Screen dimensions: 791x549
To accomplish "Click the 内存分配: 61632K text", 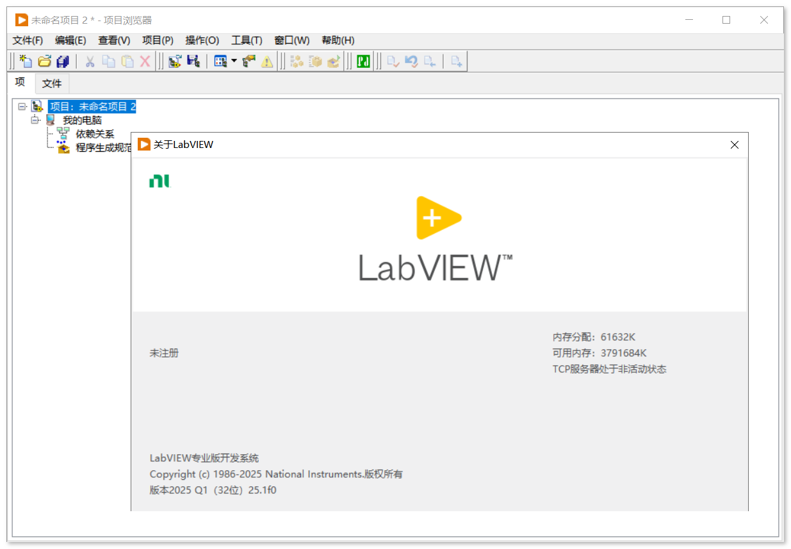I will [x=594, y=337].
